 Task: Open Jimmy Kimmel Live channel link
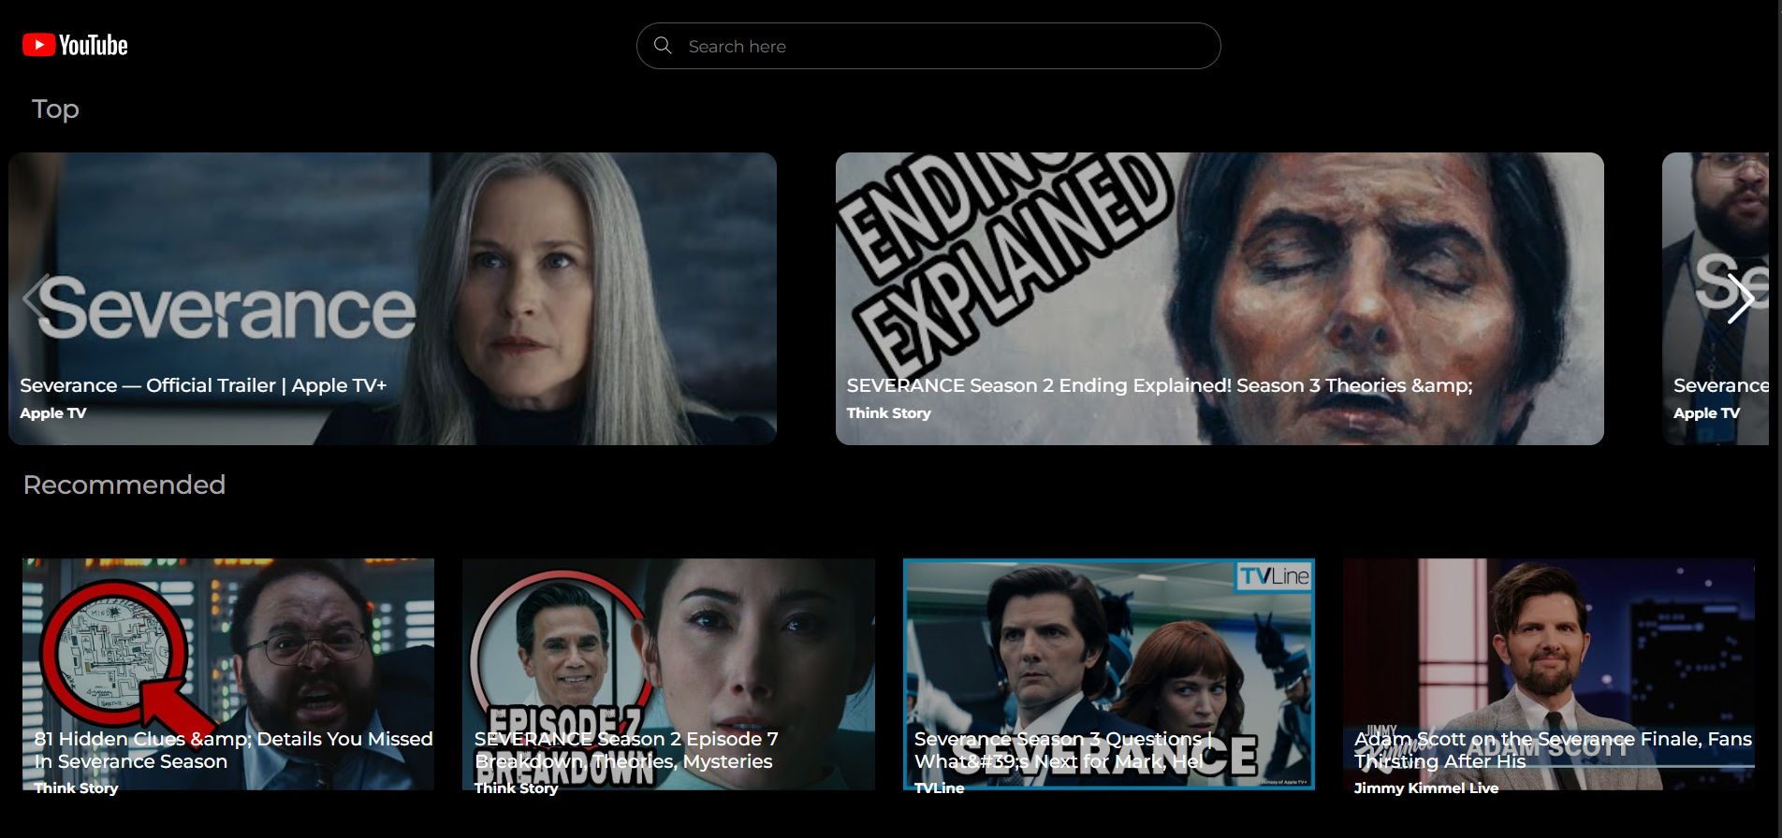click(x=1425, y=787)
